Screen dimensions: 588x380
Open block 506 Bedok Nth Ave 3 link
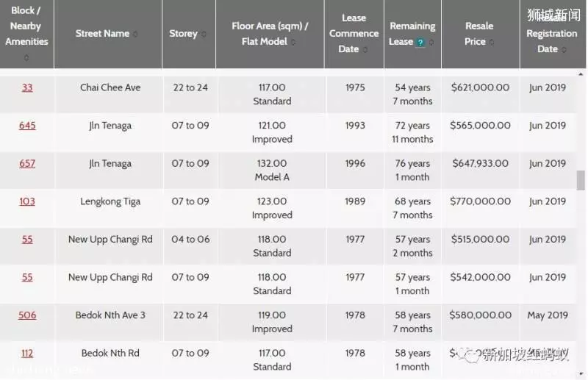tap(27, 315)
